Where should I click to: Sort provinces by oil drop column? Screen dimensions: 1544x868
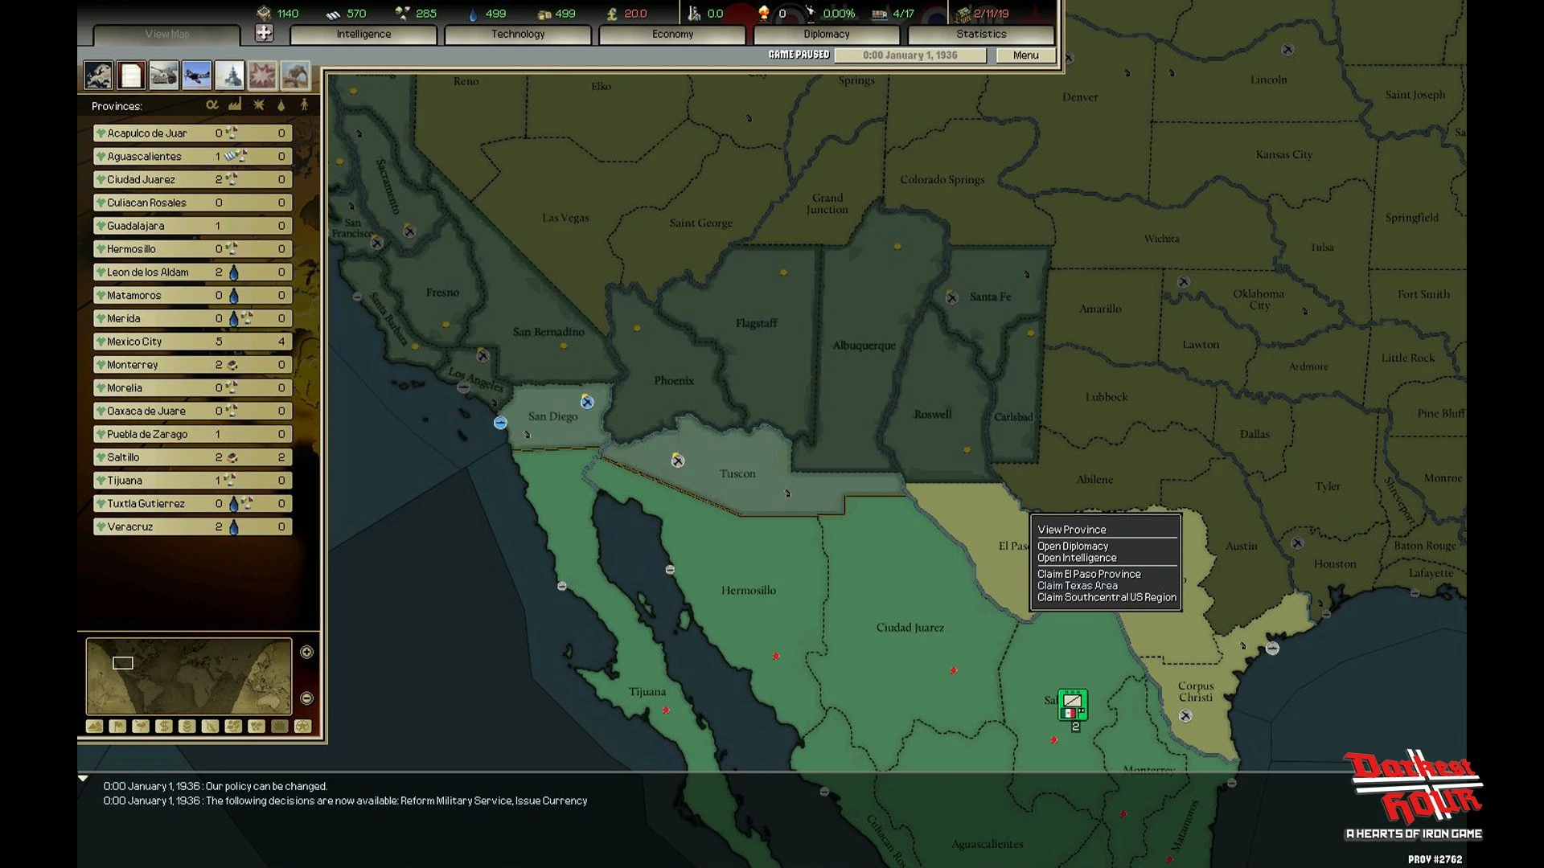tap(281, 105)
